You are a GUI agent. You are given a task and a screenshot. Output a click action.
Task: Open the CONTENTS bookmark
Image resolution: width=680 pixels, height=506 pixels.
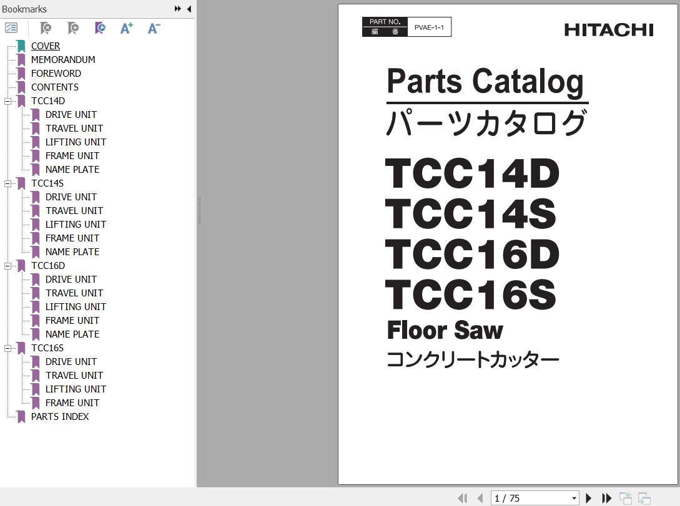(x=55, y=87)
